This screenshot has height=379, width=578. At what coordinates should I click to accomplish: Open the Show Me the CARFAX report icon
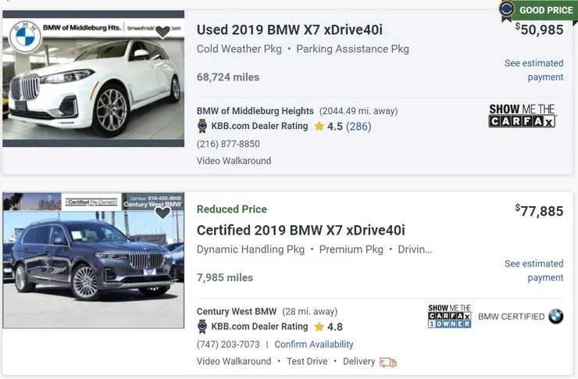[x=523, y=116]
